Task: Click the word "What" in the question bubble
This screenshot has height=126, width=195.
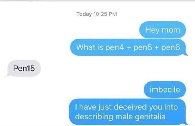Action: pyautogui.click(x=86, y=47)
